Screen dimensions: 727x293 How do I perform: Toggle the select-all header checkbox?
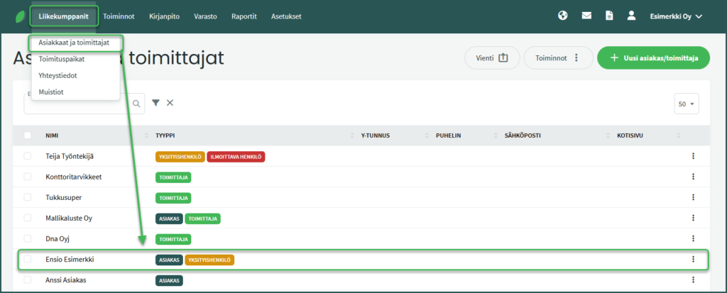tap(28, 136)
